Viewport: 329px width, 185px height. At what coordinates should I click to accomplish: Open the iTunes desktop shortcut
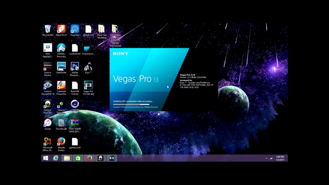[x=48, y=124]
